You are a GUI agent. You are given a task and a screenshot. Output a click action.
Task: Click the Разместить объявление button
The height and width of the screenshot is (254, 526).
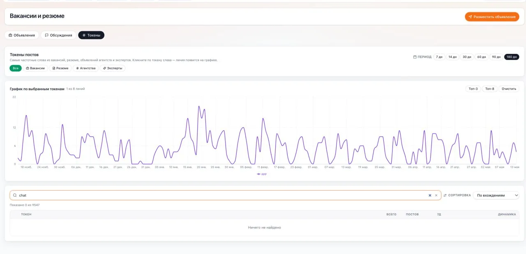[x=492, y=17]
